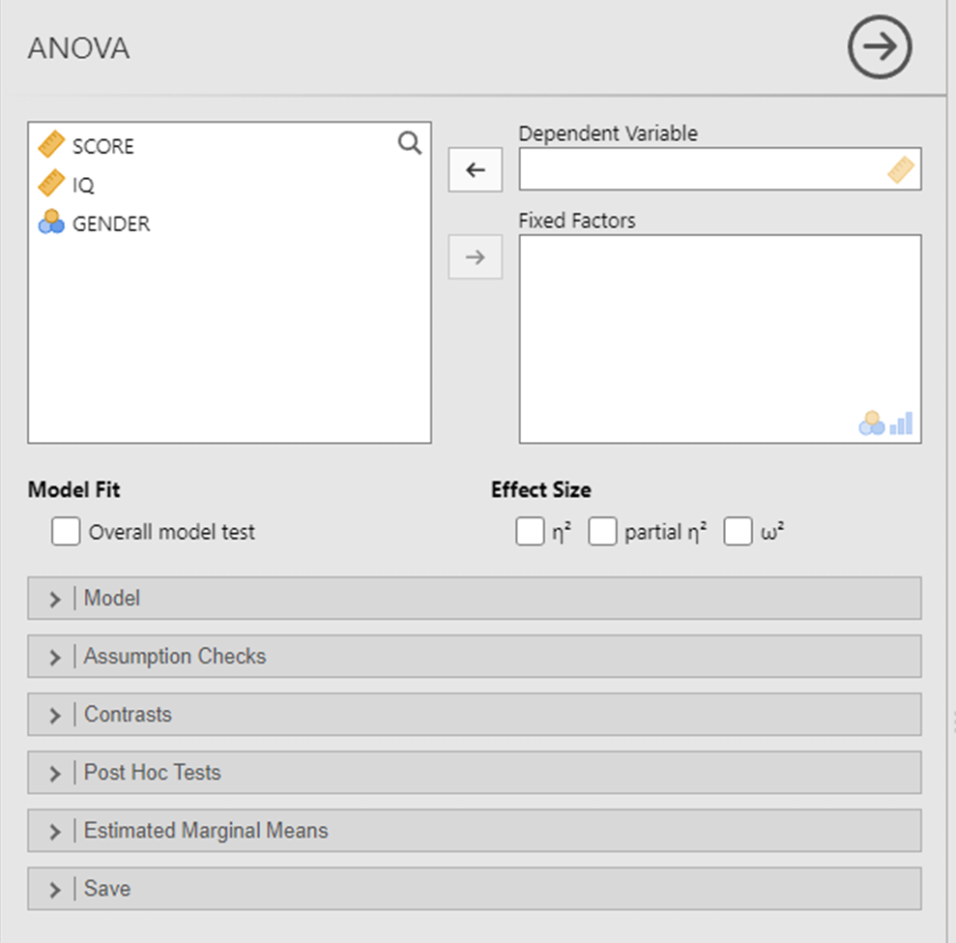Click the variable search magnifier icon

(410, 144)
